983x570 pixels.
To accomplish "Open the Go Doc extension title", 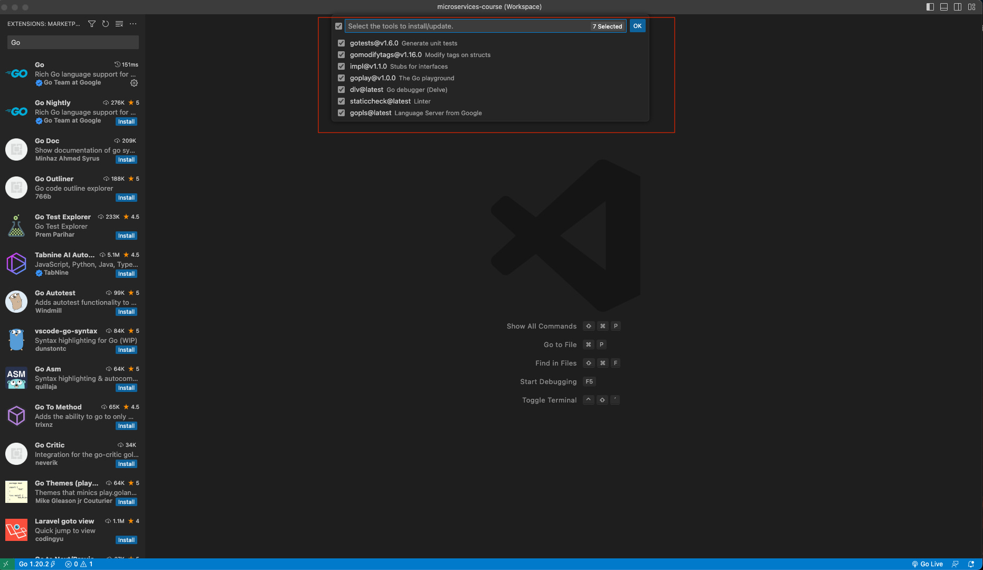I will click(x=47, y=141).
